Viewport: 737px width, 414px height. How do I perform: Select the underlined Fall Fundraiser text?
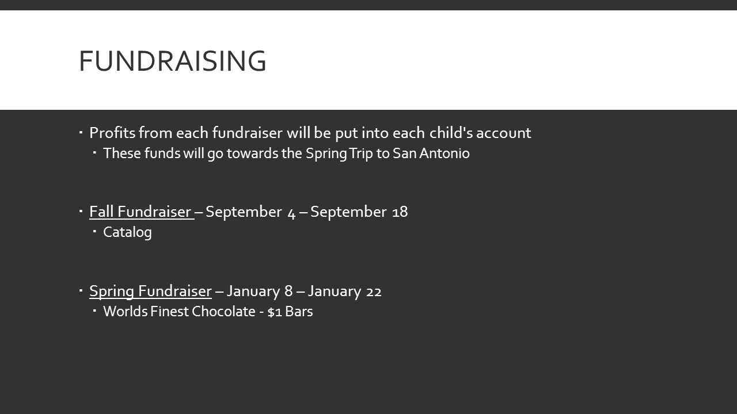[141, 212]
